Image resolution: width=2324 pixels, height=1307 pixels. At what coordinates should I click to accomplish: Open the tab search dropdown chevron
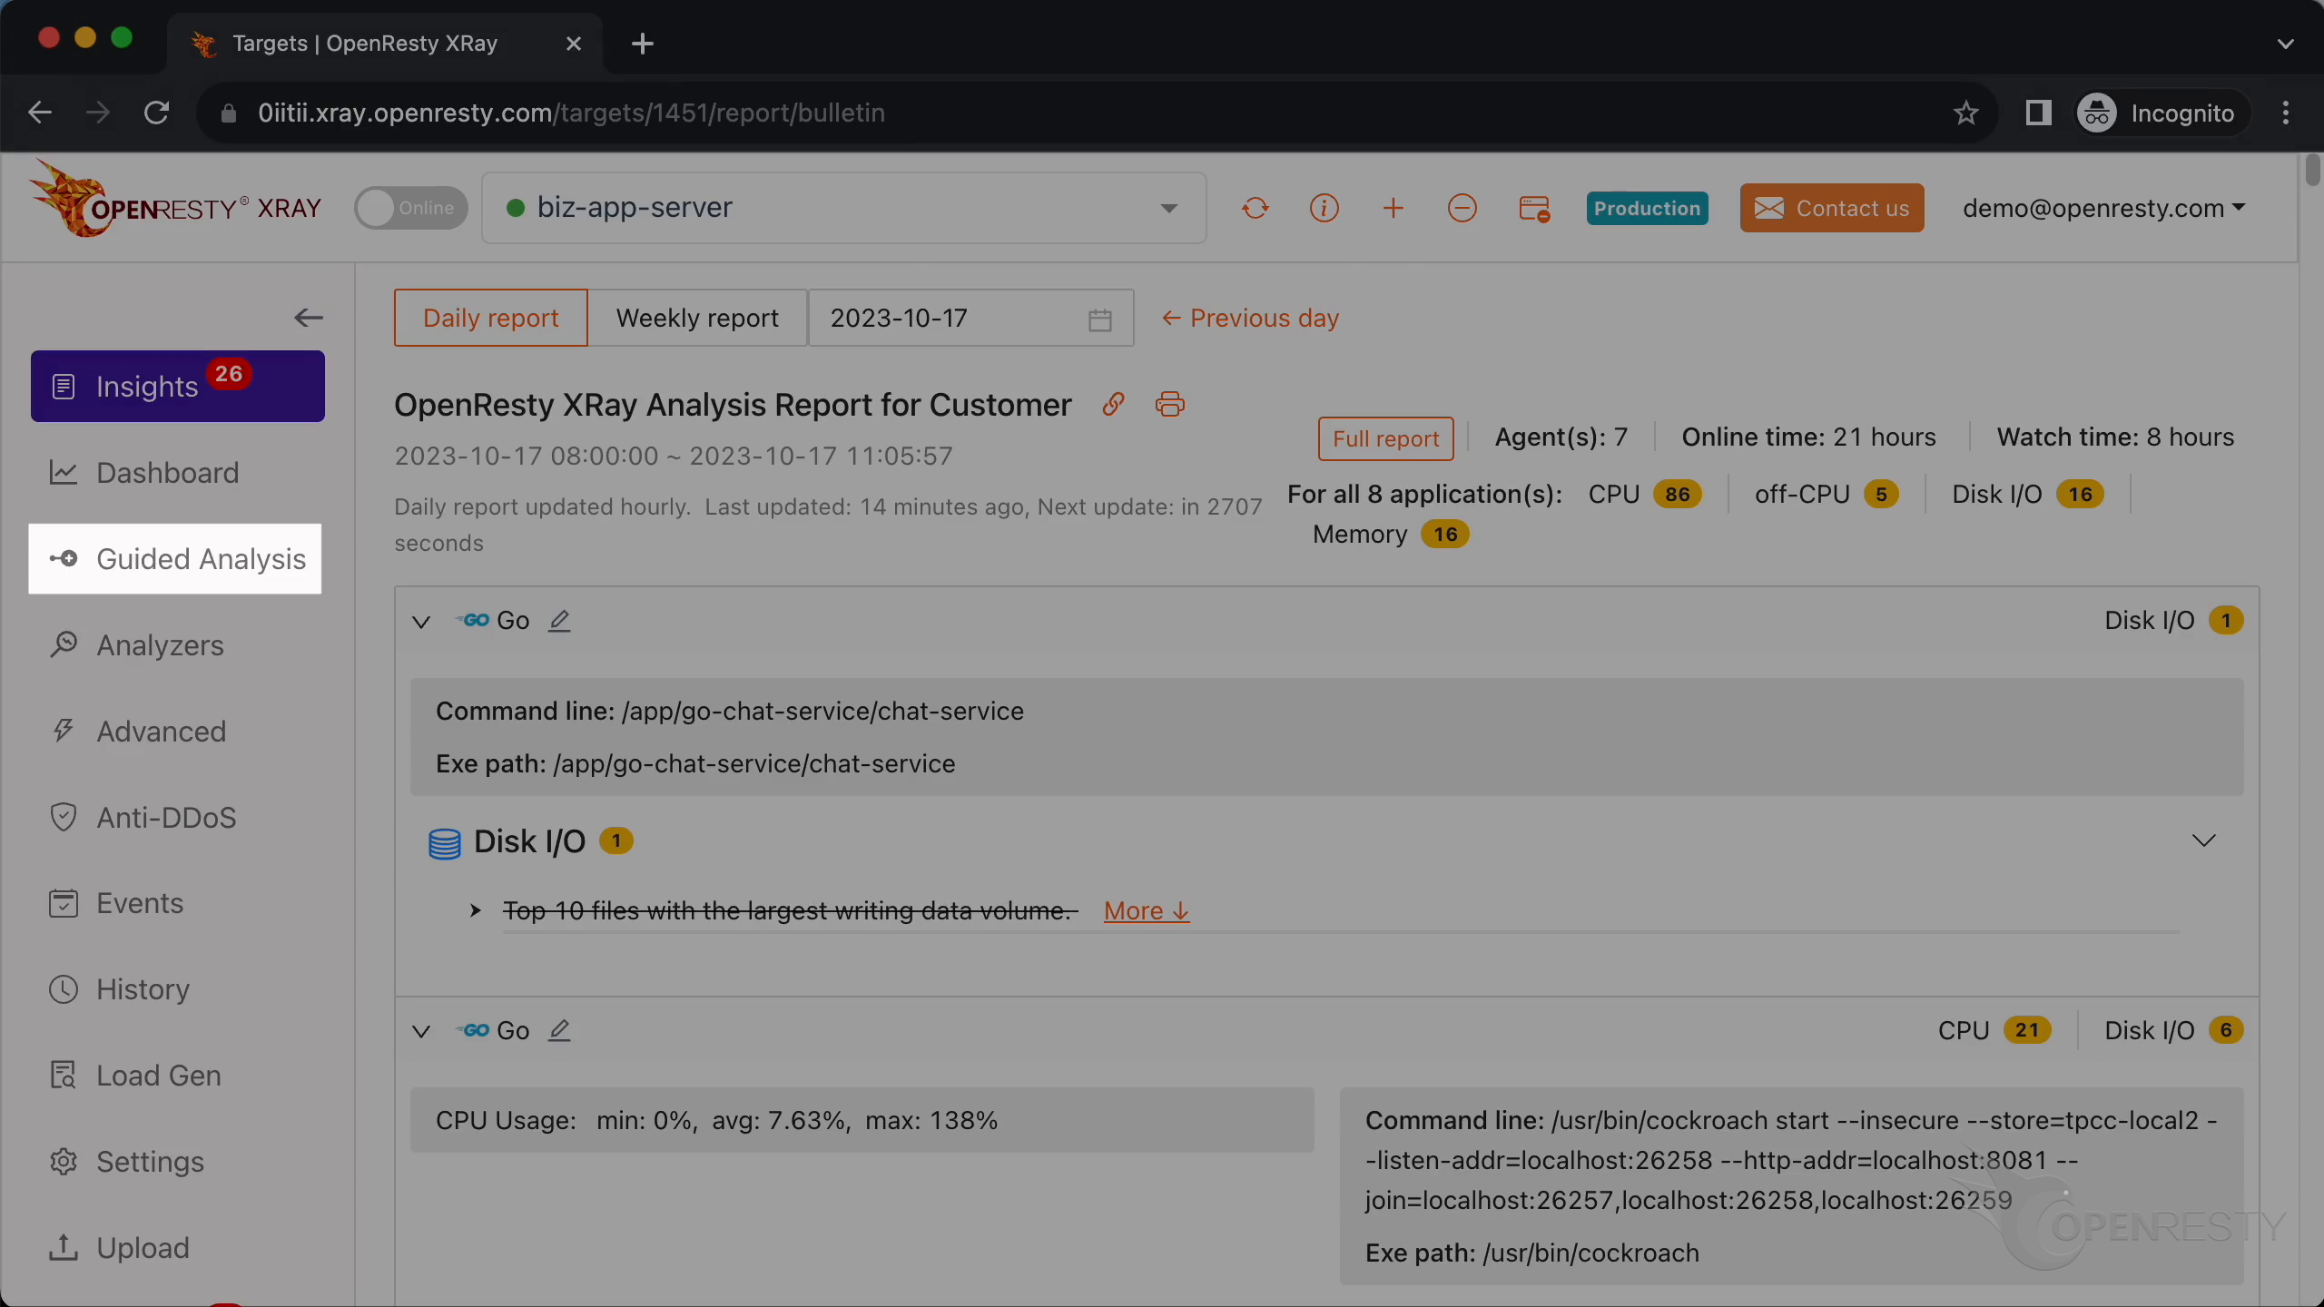[2286, 44]
